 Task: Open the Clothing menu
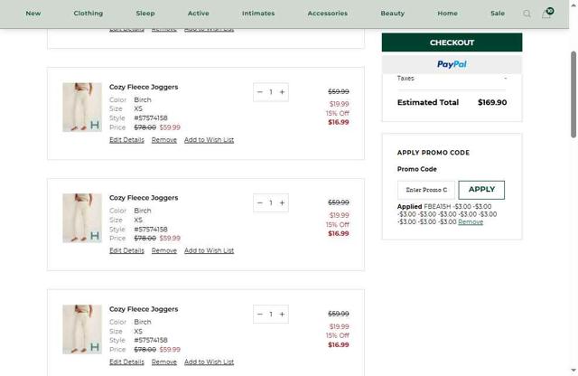point(89,14)
